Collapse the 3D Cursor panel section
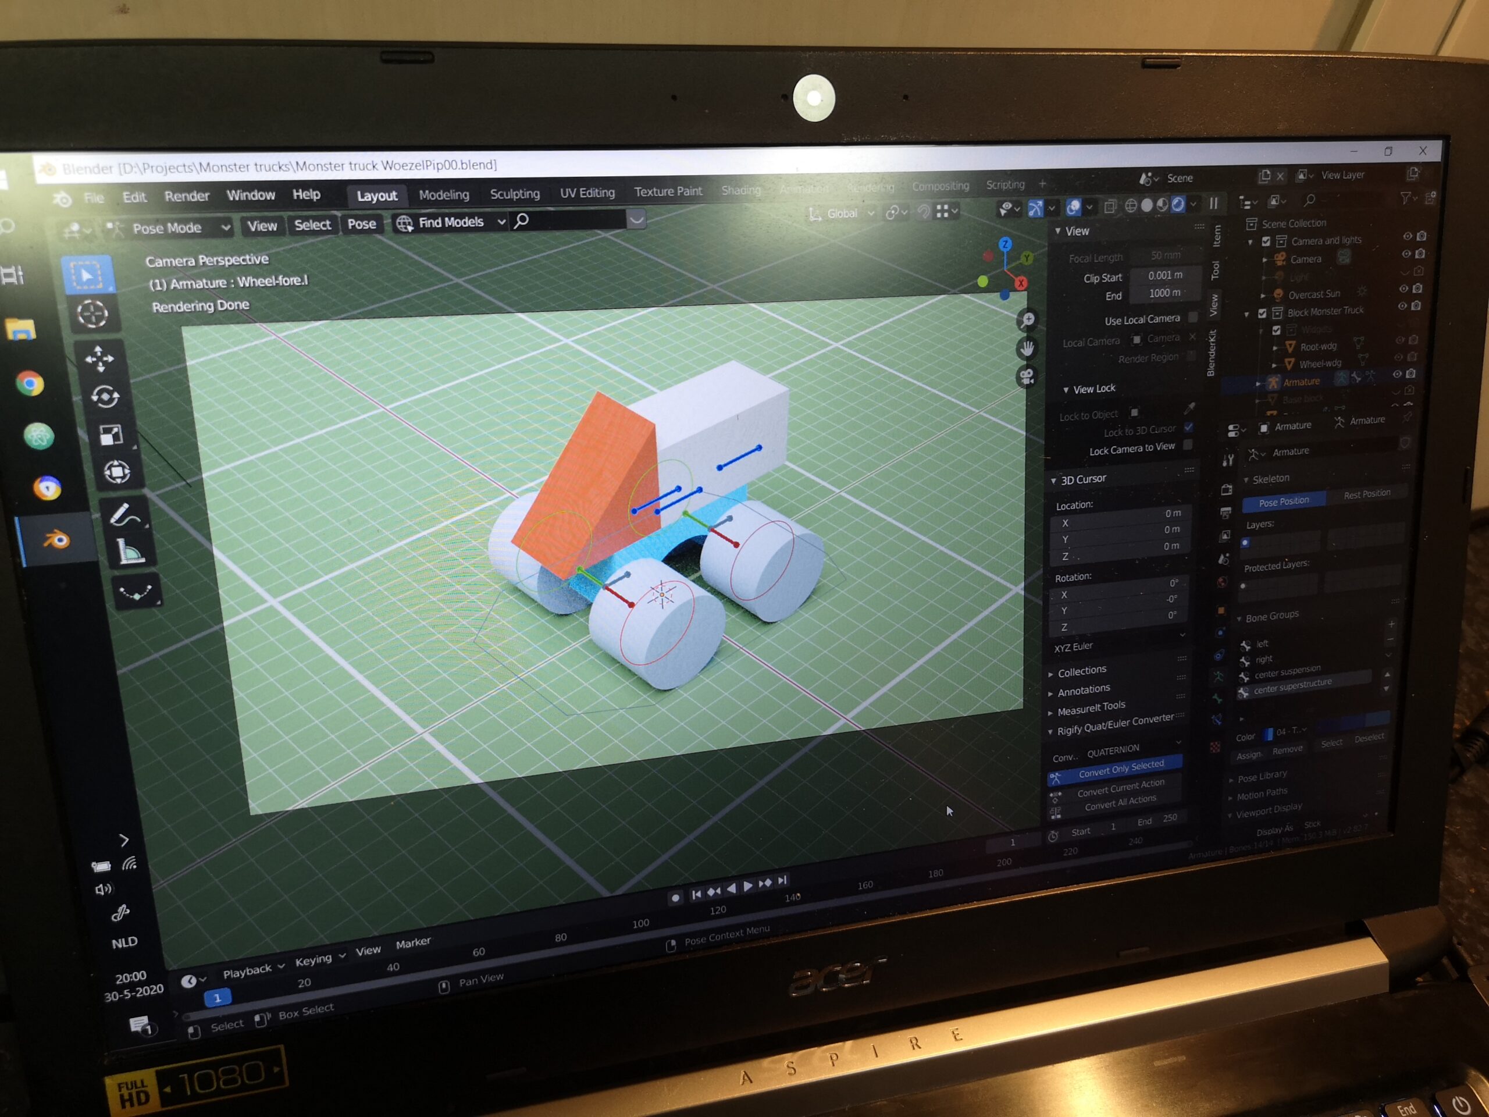This screenshot has width=1489, height=1117. point(1082,479)
